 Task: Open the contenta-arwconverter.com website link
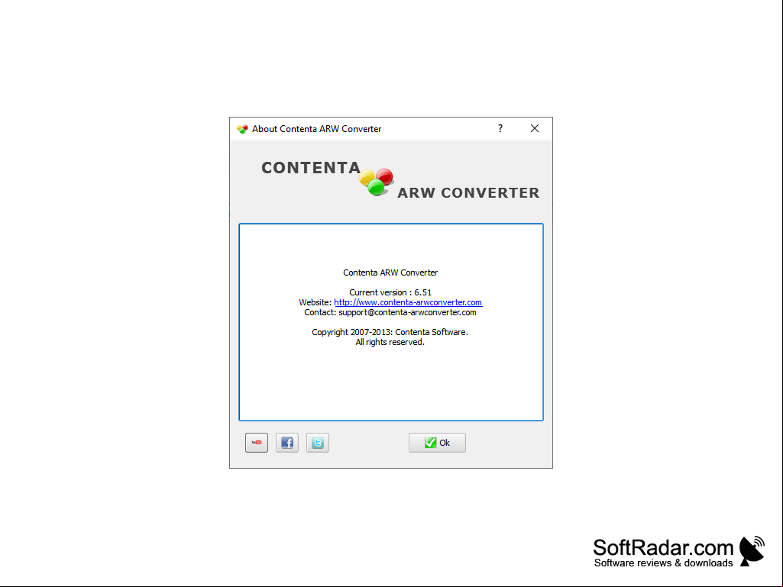click(408, 302)
